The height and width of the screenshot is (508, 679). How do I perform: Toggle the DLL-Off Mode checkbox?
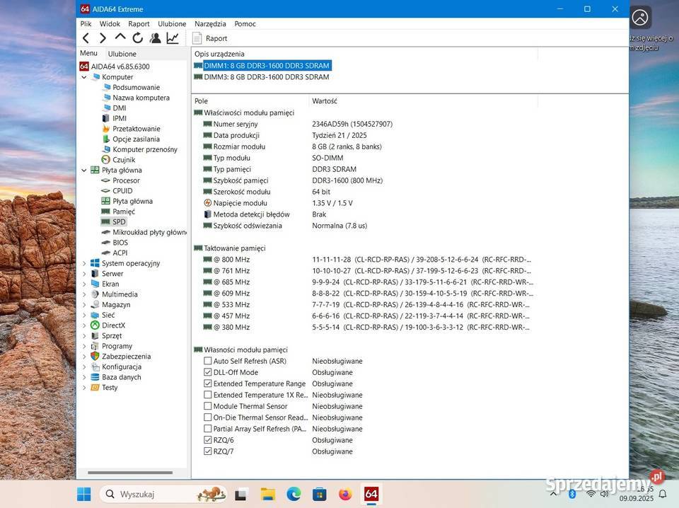(208, 372)
